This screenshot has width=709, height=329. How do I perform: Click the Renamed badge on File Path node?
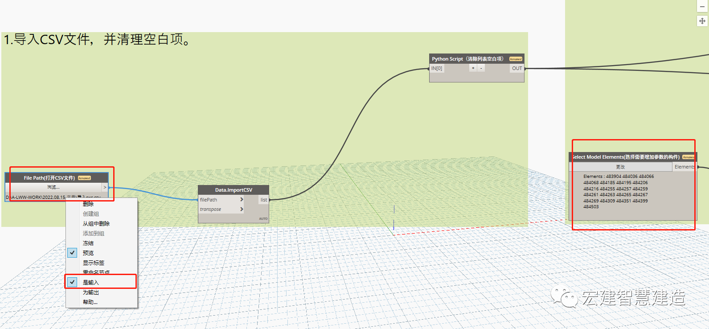[84, 178]
